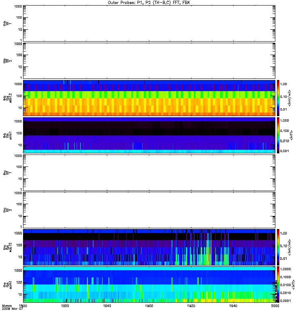Click the 1900 time axis label

pyautogui.click(x=149, y=306)
